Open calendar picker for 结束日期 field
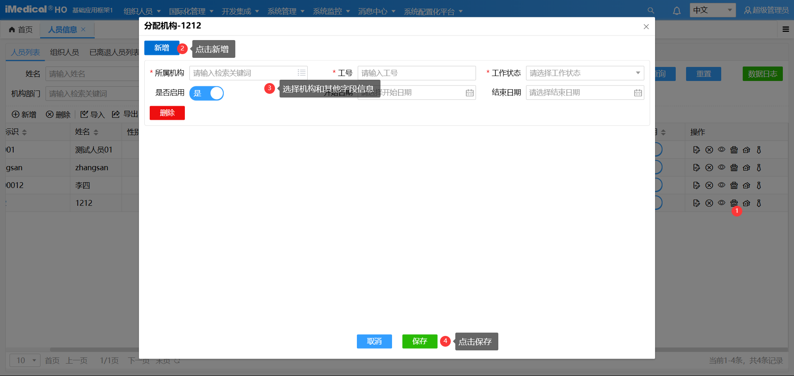 [x=638, y=93]
